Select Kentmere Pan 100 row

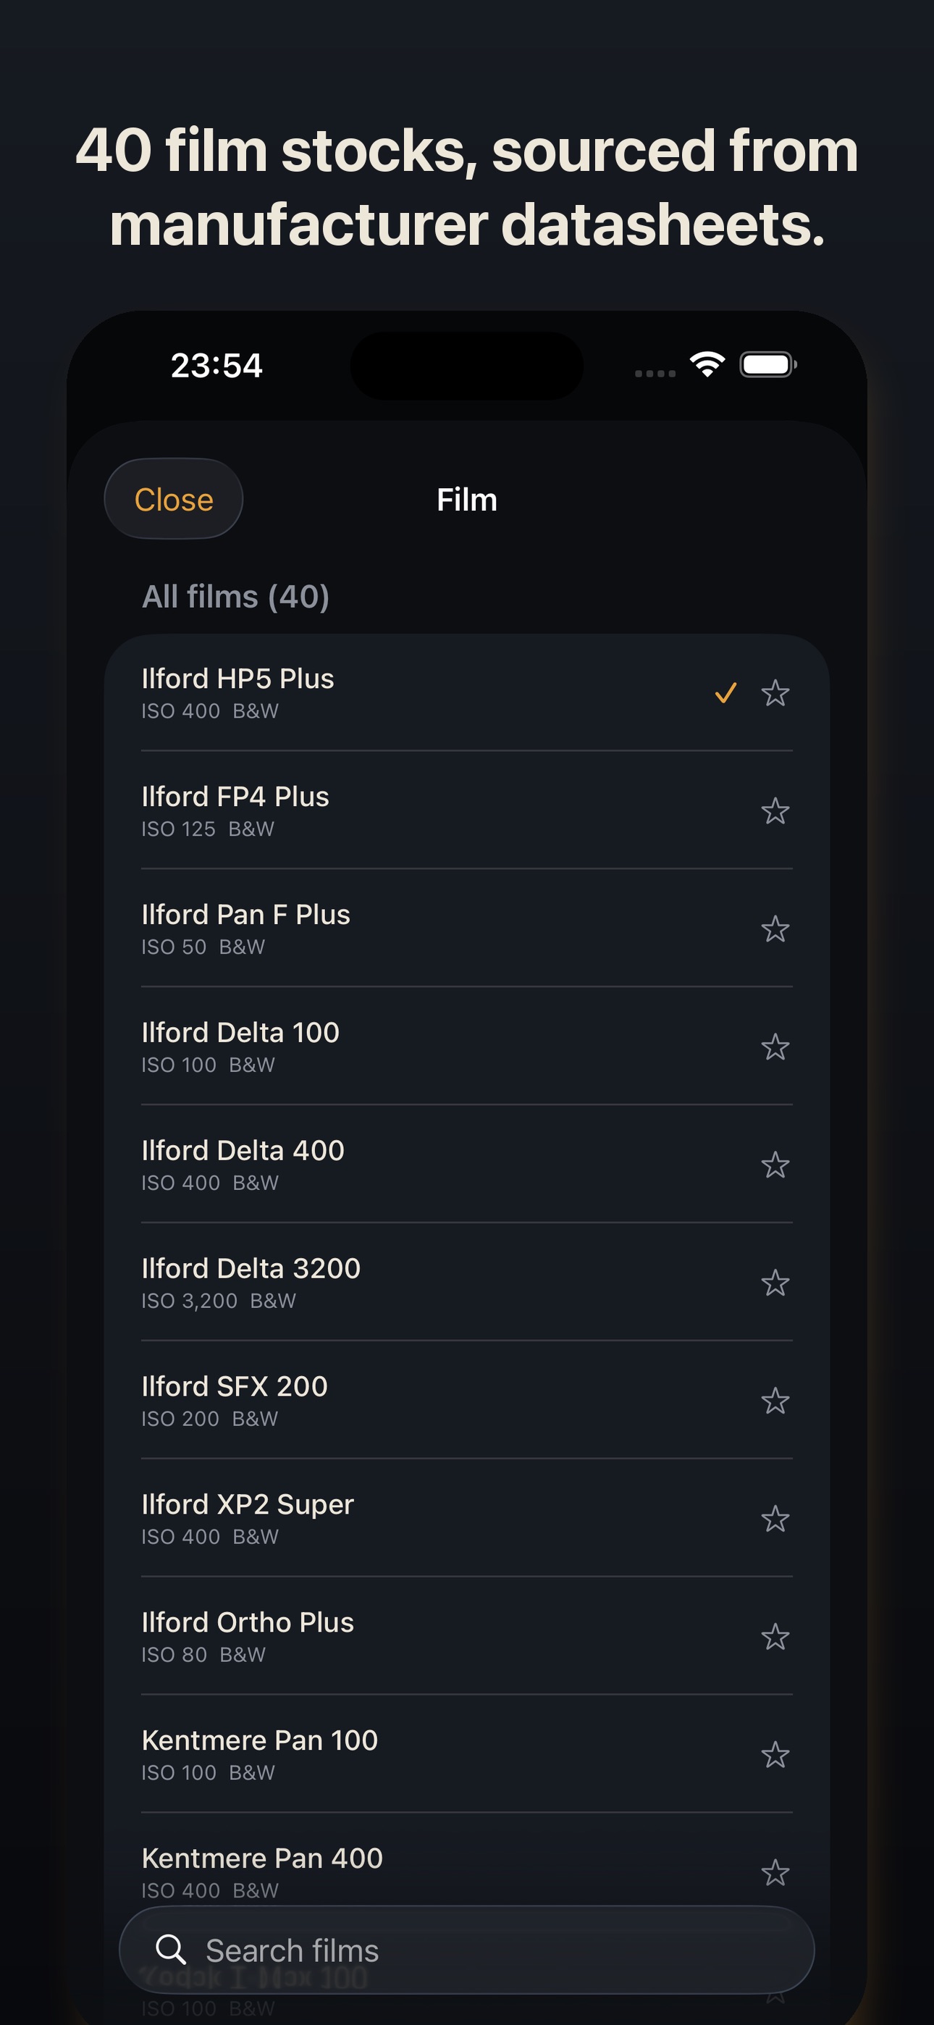467,1753
